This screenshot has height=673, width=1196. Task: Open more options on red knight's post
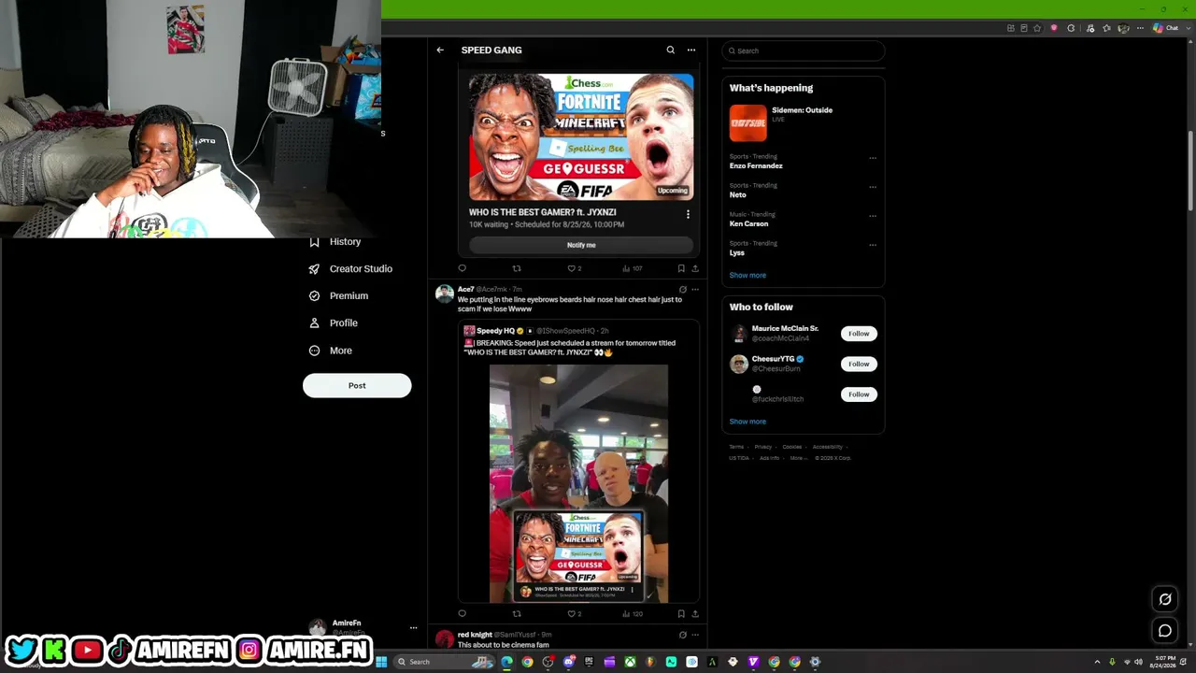coord(694,635)
